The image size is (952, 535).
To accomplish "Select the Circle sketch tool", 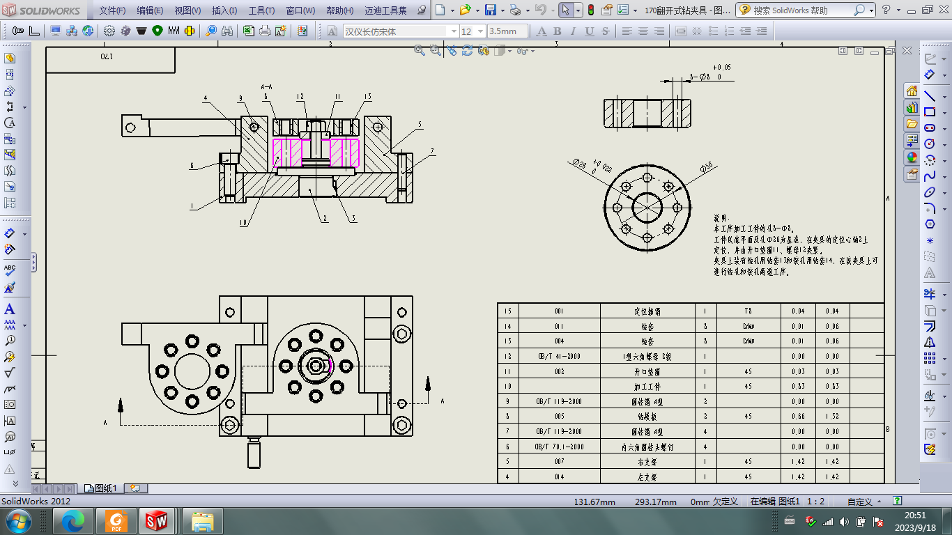I will click(x=930, y=144).
